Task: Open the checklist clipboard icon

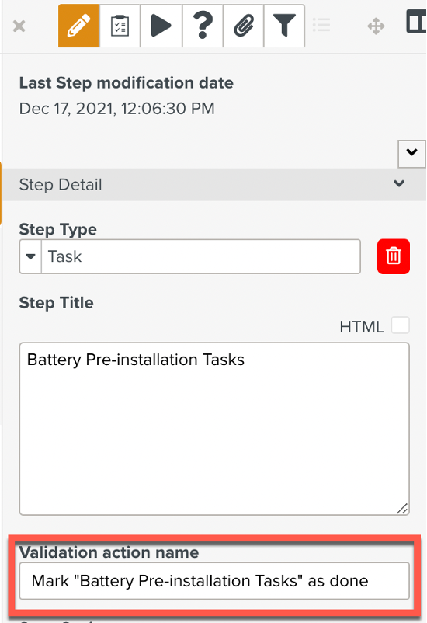Action: (120, 26)
